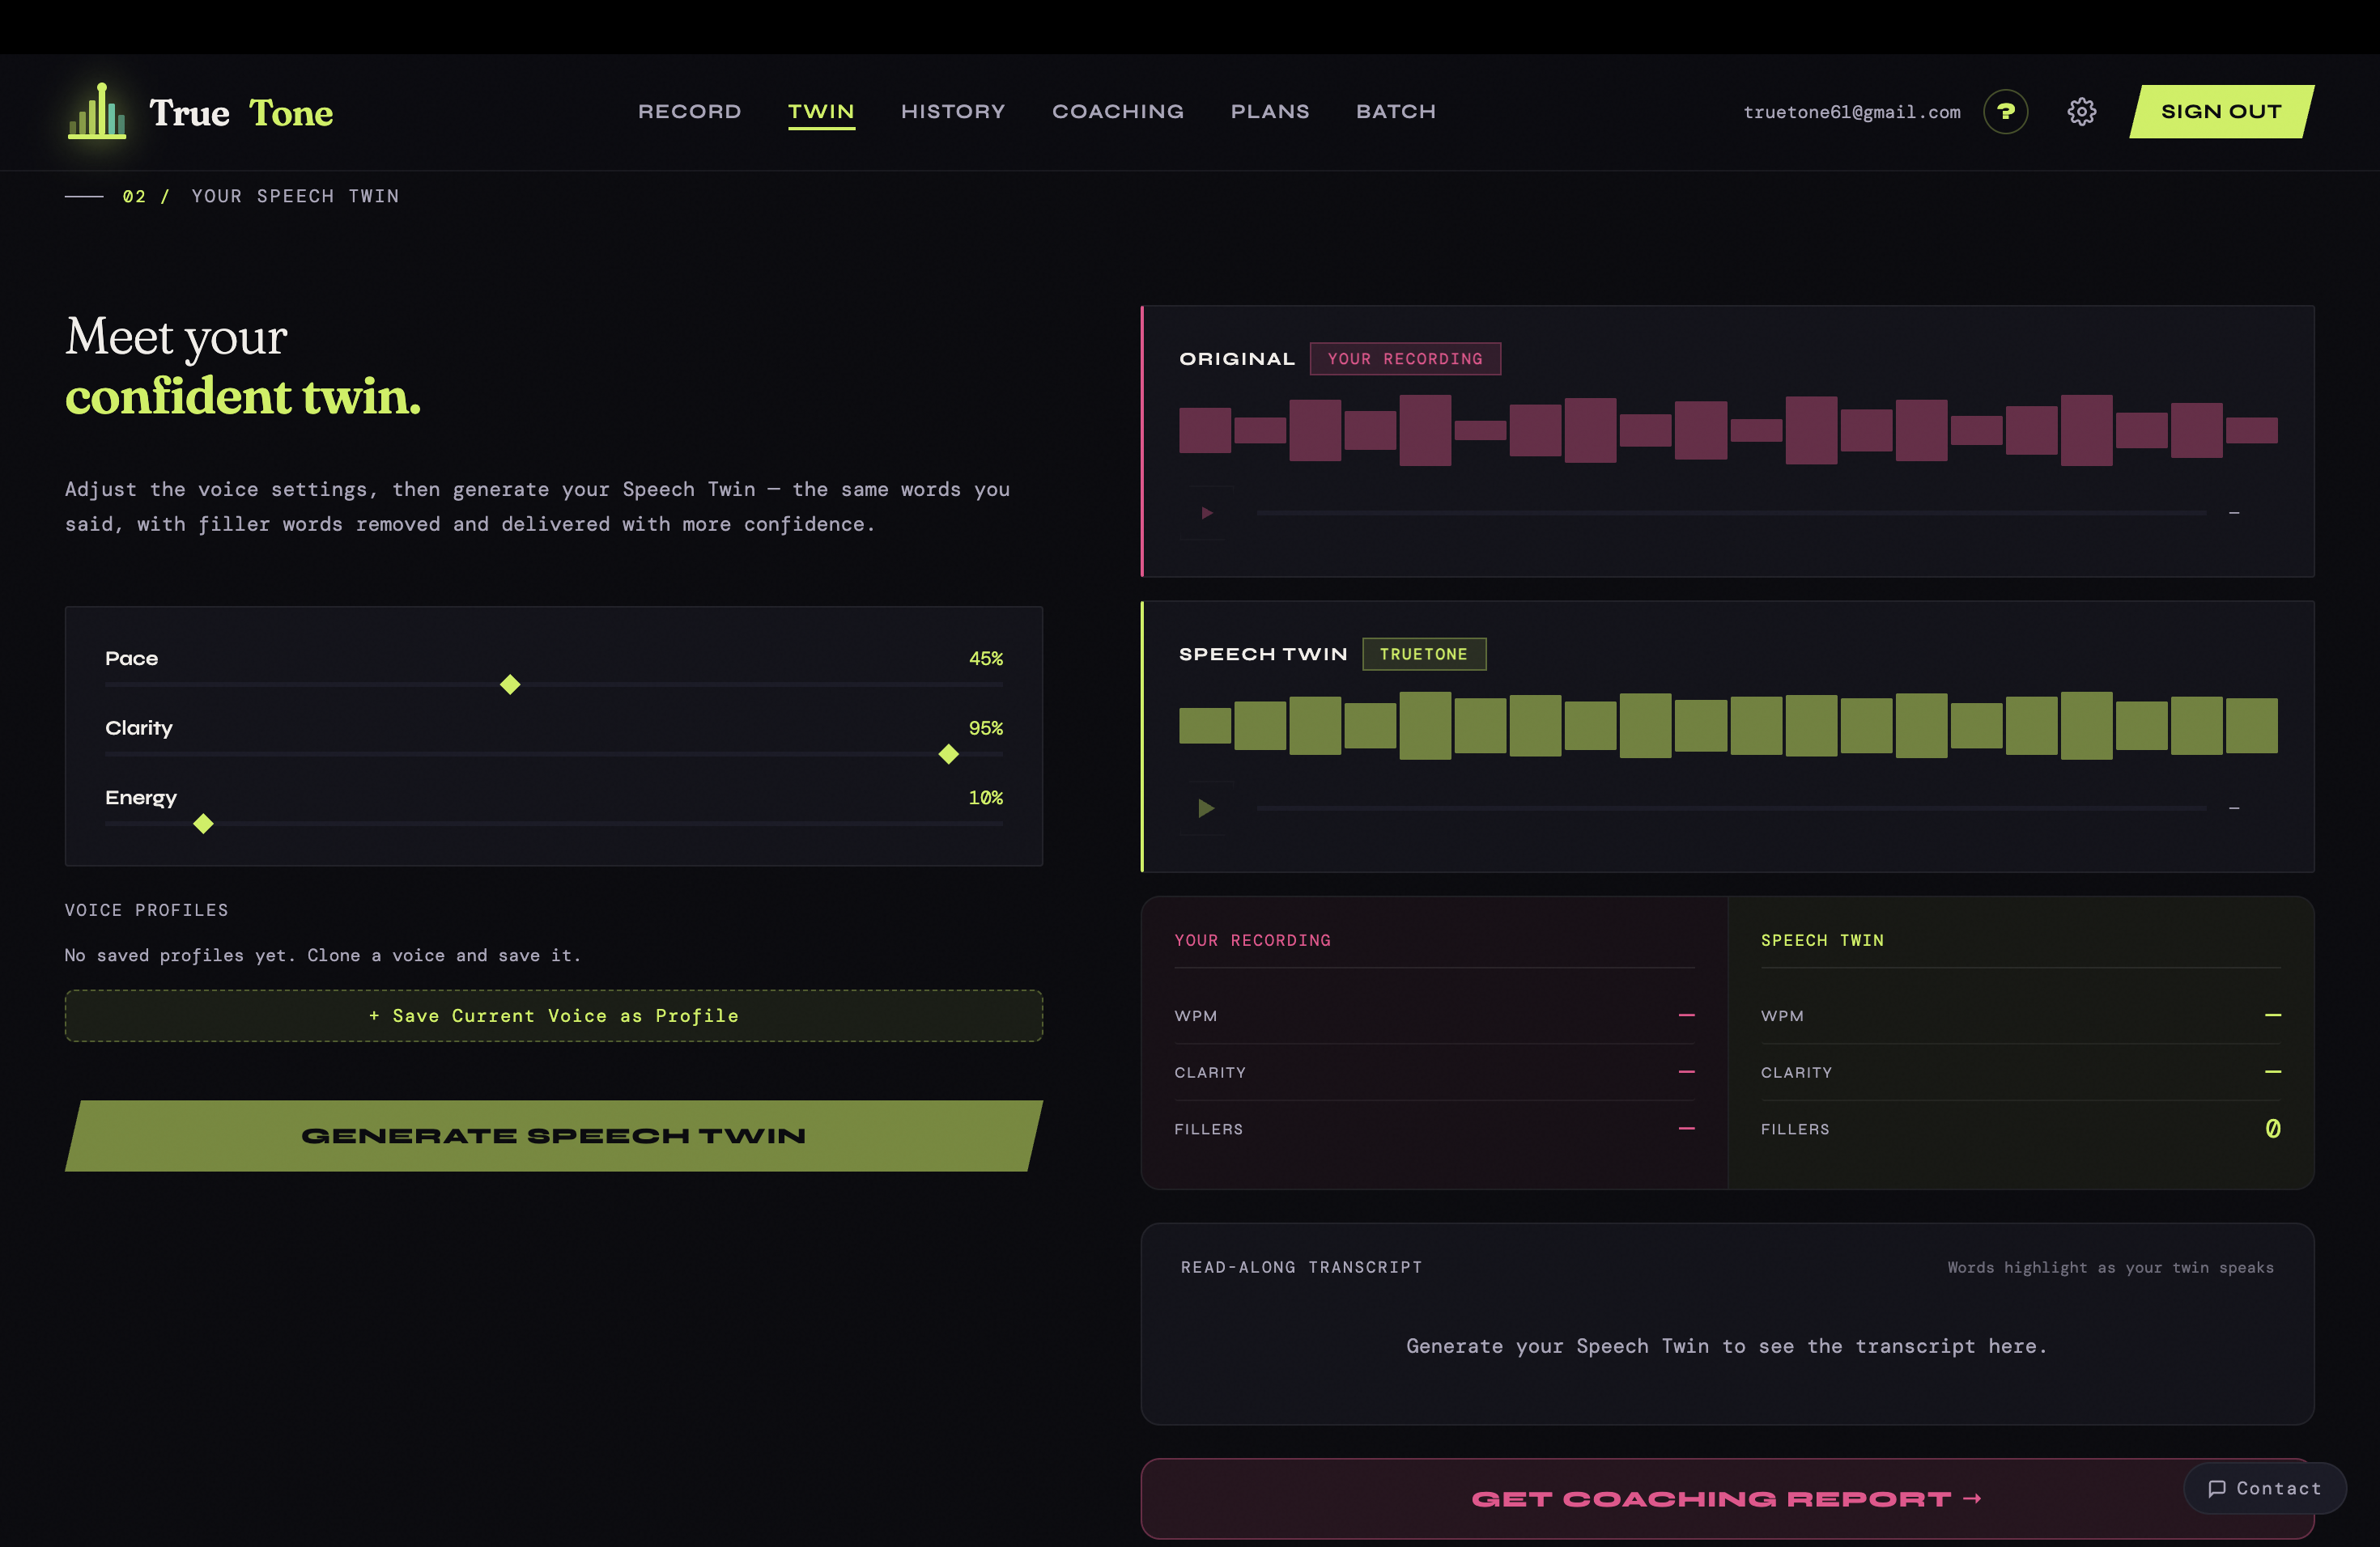Open the settings gear icon
The image size is (2380, 1547).
coord(2082,112)
